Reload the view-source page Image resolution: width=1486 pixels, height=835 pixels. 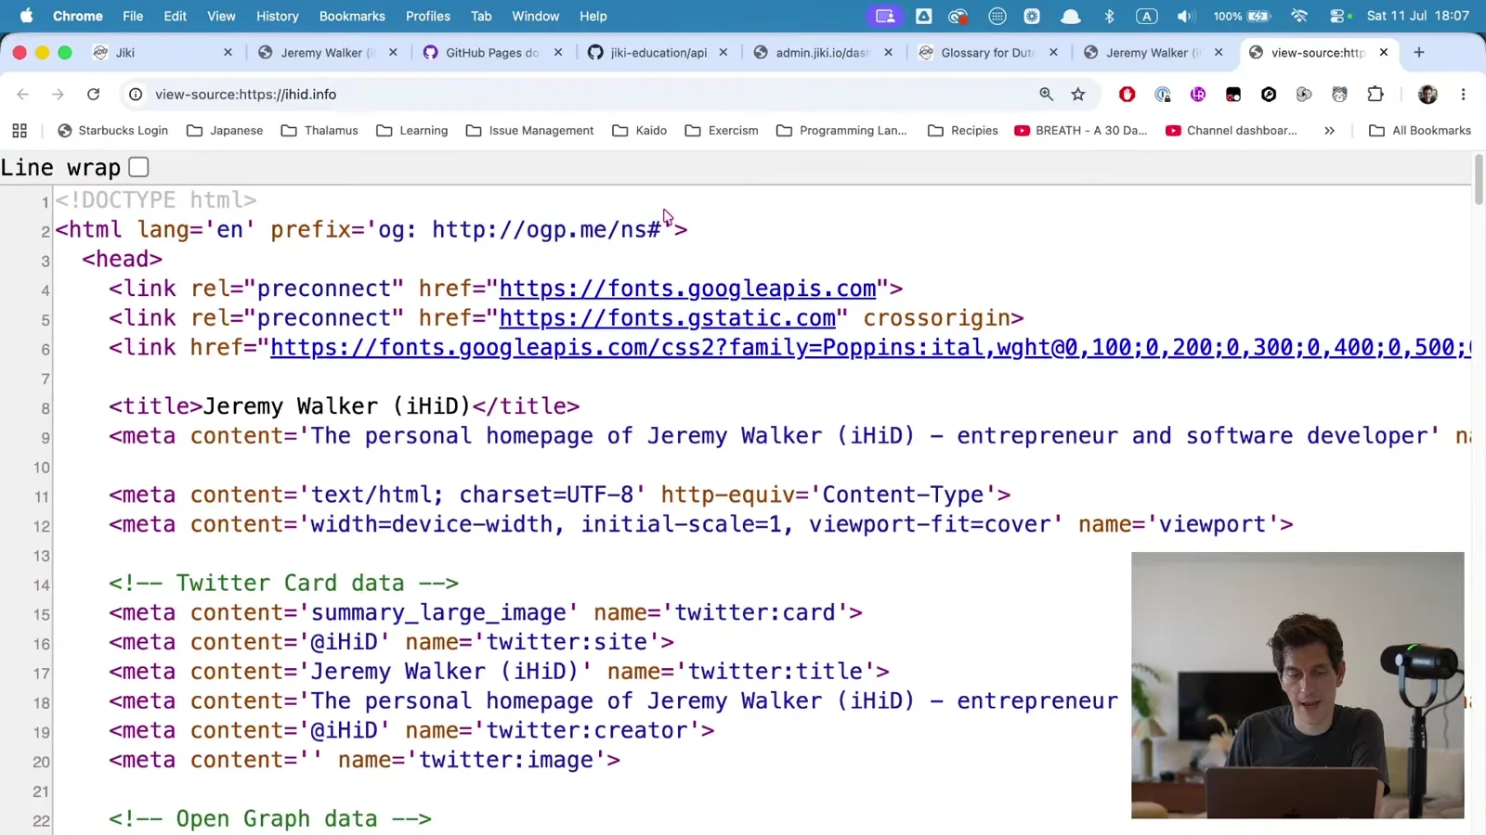[93, 95]
